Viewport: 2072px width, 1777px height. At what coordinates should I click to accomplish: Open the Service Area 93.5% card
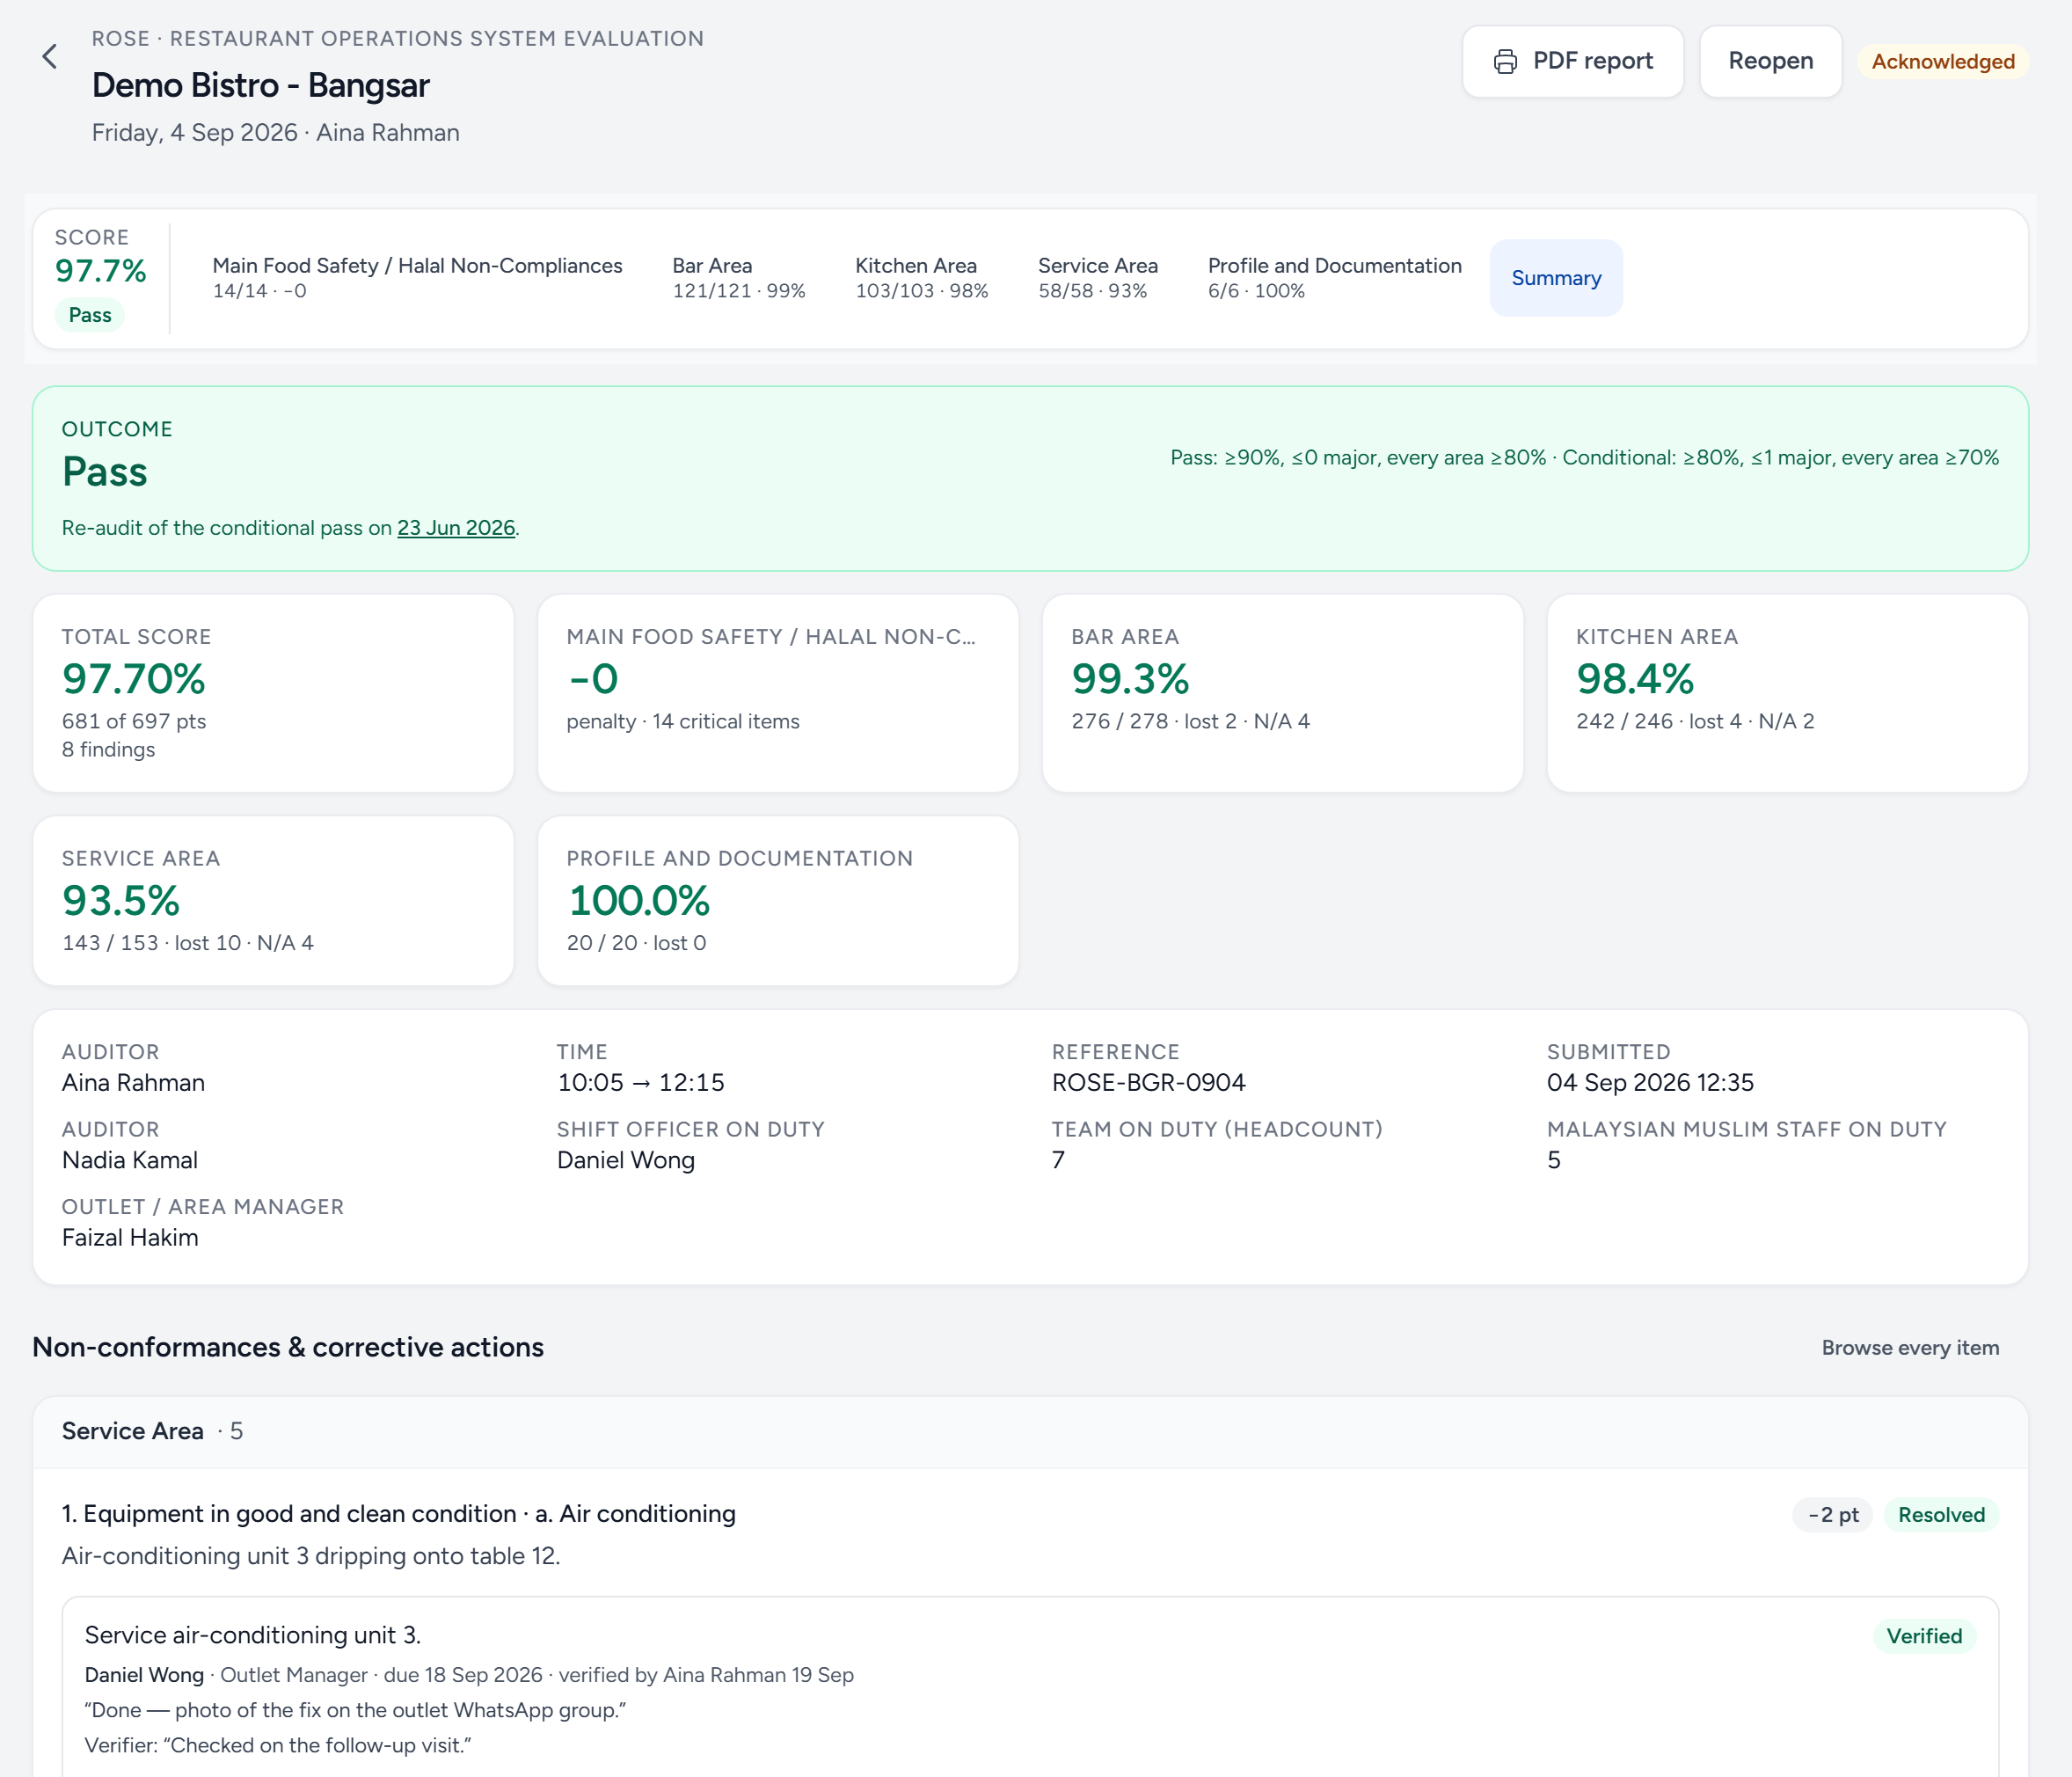[273, 901]
